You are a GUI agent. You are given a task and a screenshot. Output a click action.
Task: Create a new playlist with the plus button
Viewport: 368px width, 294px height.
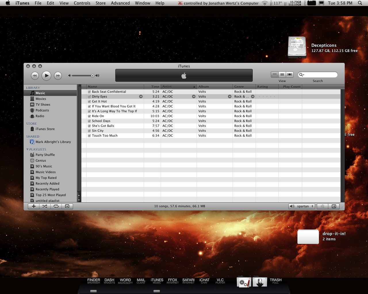coord(34,206)
